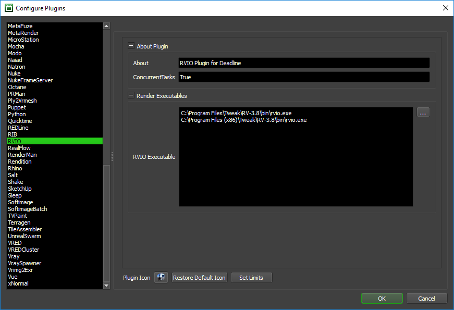Click the browse ellipsis button for RVIO Executable
Image resolution: width=454 pixels, height=310 pixels.
coord(423,112)
